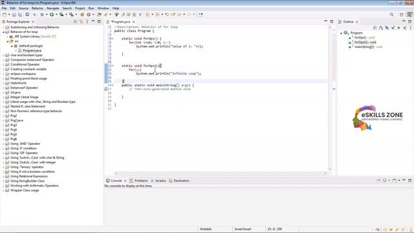Click the editor vertical scrollbar
The image size is (414, 233).
330,98
